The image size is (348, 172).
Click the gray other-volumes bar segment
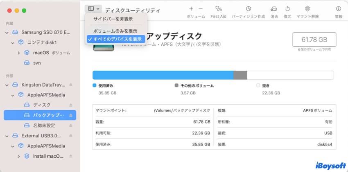coord(240,75)
